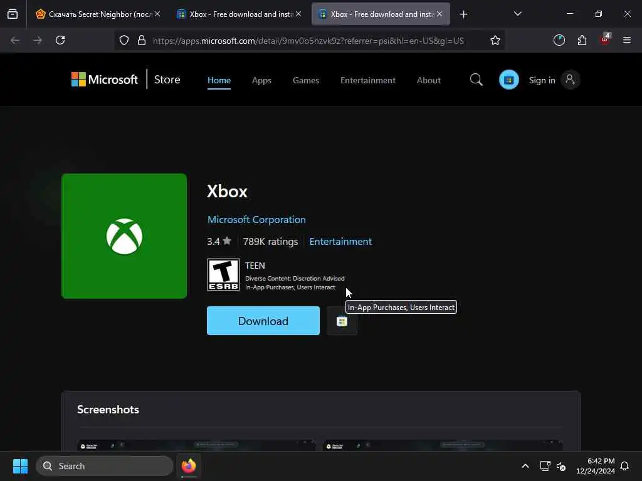
Task: Click the Firefox taskbar icon
Action: (189, 466)
